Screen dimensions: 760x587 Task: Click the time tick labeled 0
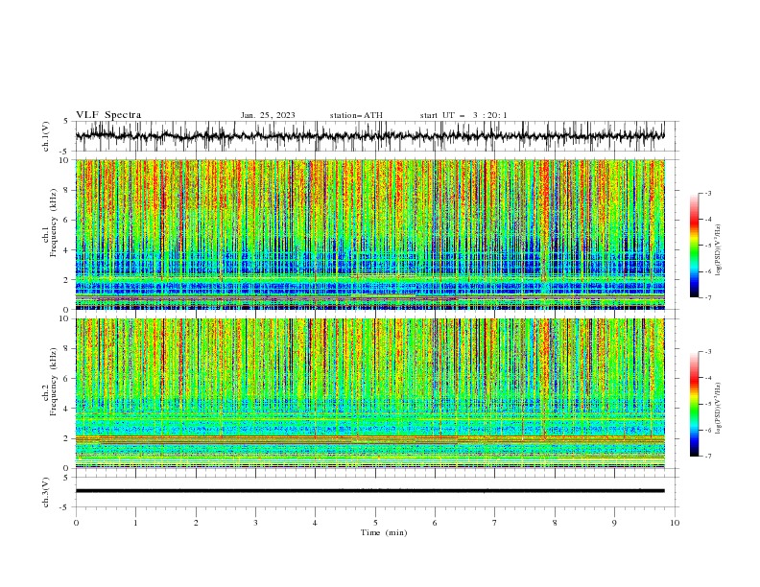point(76,523)
